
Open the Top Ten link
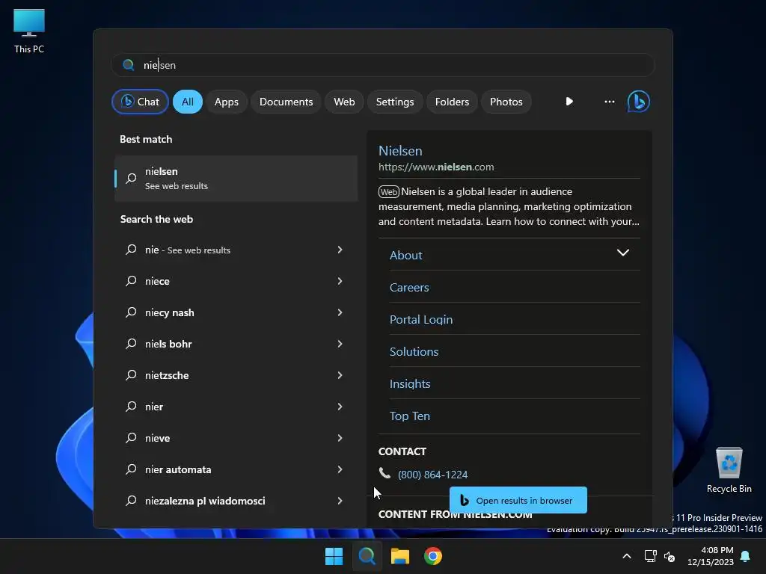[409, 416]
